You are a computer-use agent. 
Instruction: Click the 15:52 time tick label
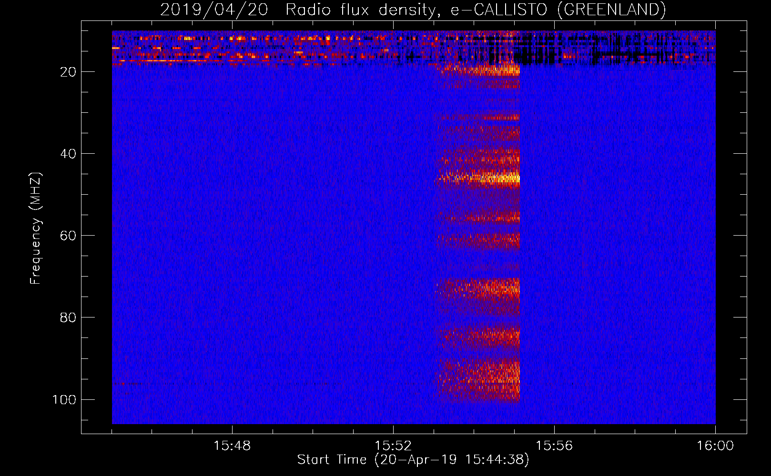(393, 446)
